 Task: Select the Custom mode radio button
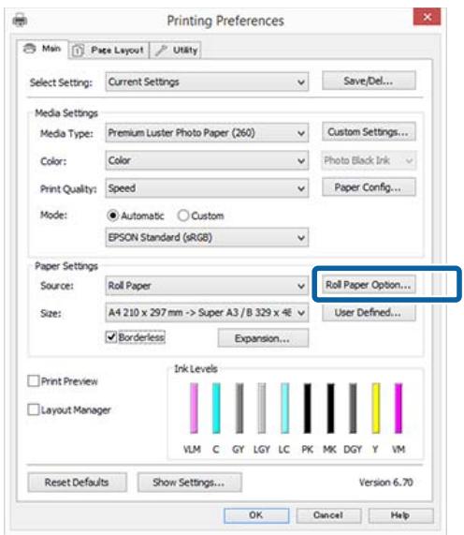tap(183, 215)
